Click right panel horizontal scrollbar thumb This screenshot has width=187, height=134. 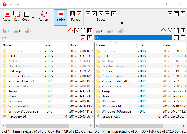(x=131, y=126)
